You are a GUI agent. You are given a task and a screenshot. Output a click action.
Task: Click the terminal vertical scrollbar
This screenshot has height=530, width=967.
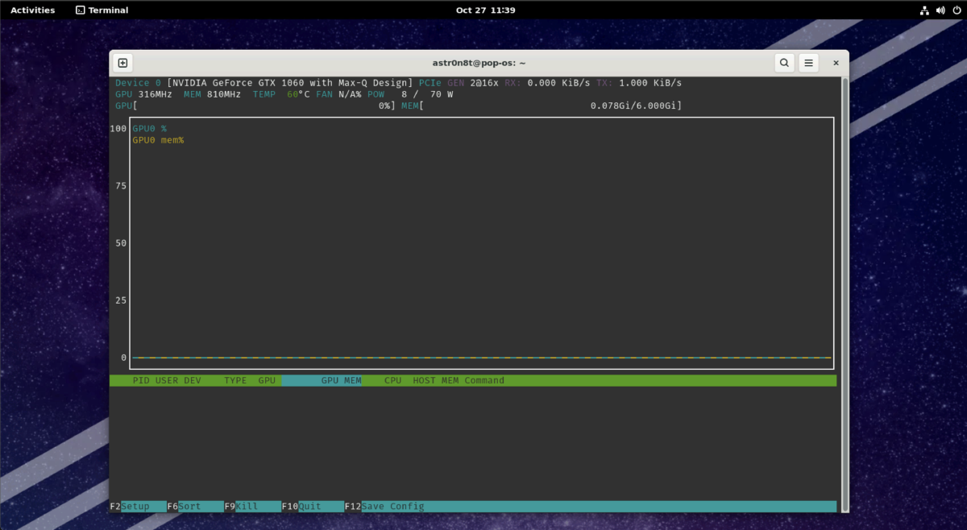(x=844, y=290)
